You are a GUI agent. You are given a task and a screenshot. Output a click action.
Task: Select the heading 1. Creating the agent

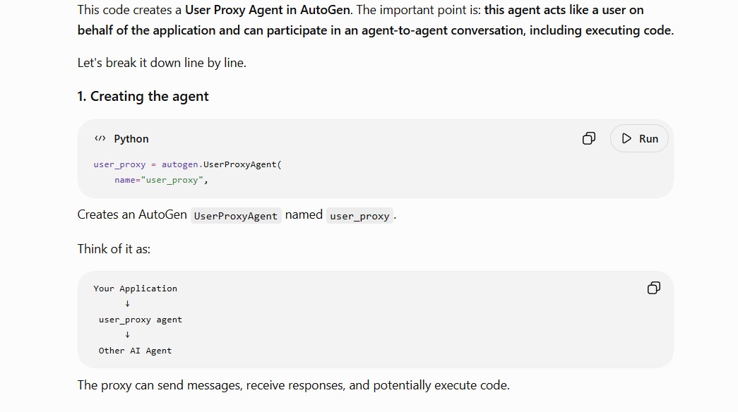coord(143,97)
